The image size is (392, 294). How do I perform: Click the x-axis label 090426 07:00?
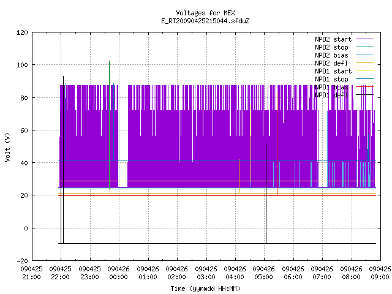click(322, 273)
